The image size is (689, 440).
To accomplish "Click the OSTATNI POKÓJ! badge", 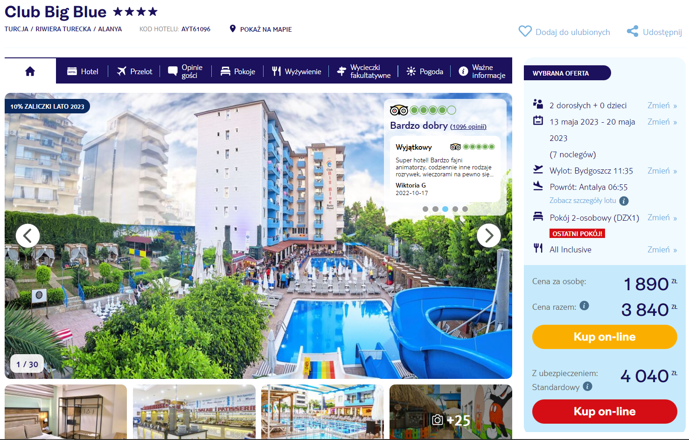I will (578, 233).
